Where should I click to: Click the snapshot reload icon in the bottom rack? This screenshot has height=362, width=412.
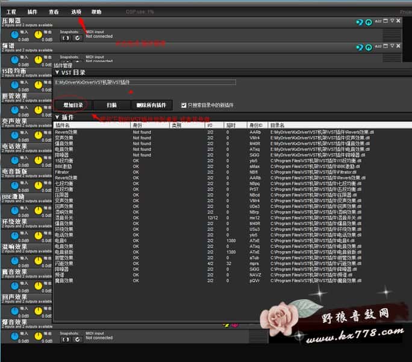pos(77,338)
